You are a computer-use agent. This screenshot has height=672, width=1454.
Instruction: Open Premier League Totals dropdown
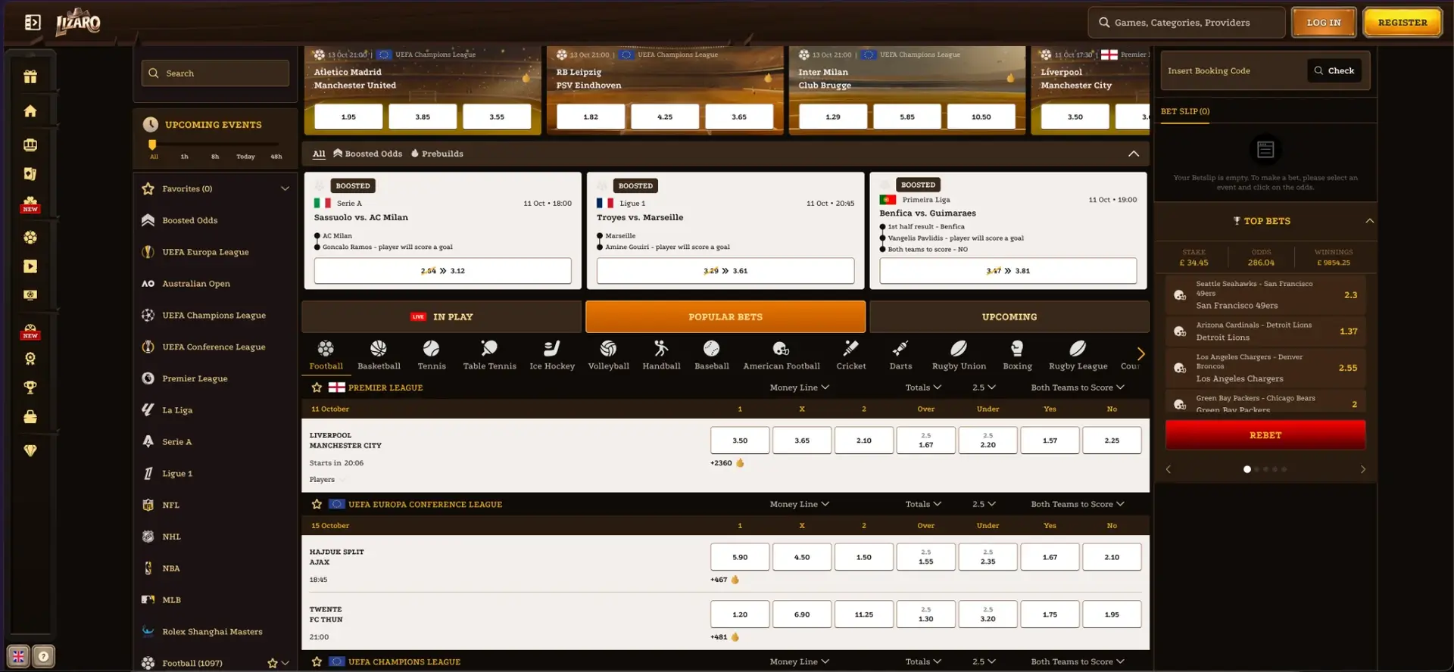coord(923,387)
